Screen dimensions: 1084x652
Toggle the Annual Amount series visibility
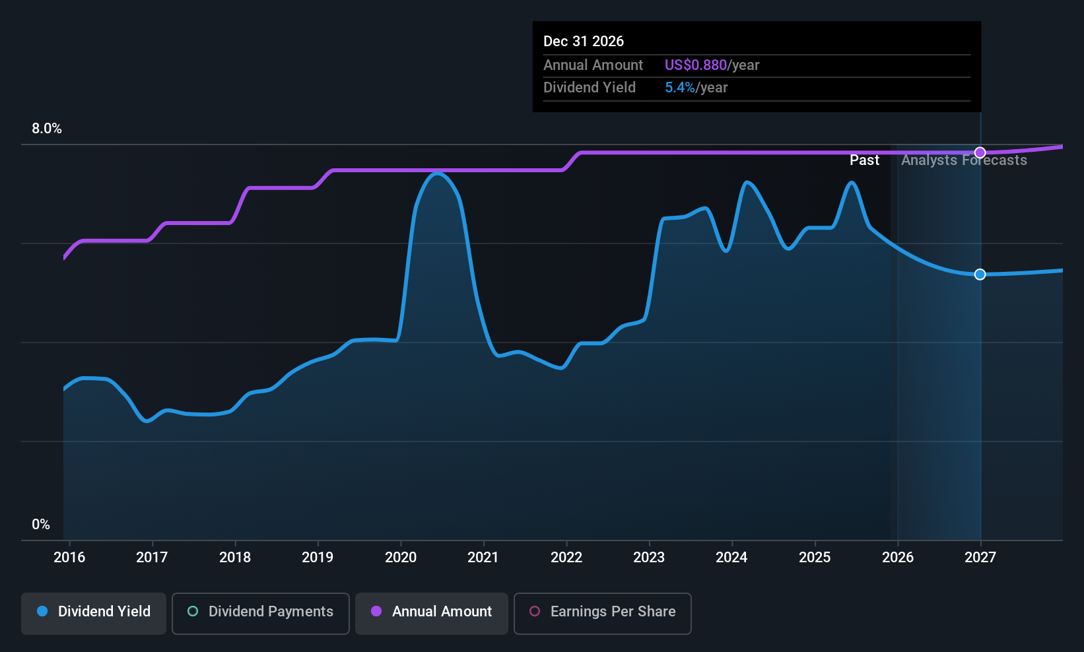(431, 612)
